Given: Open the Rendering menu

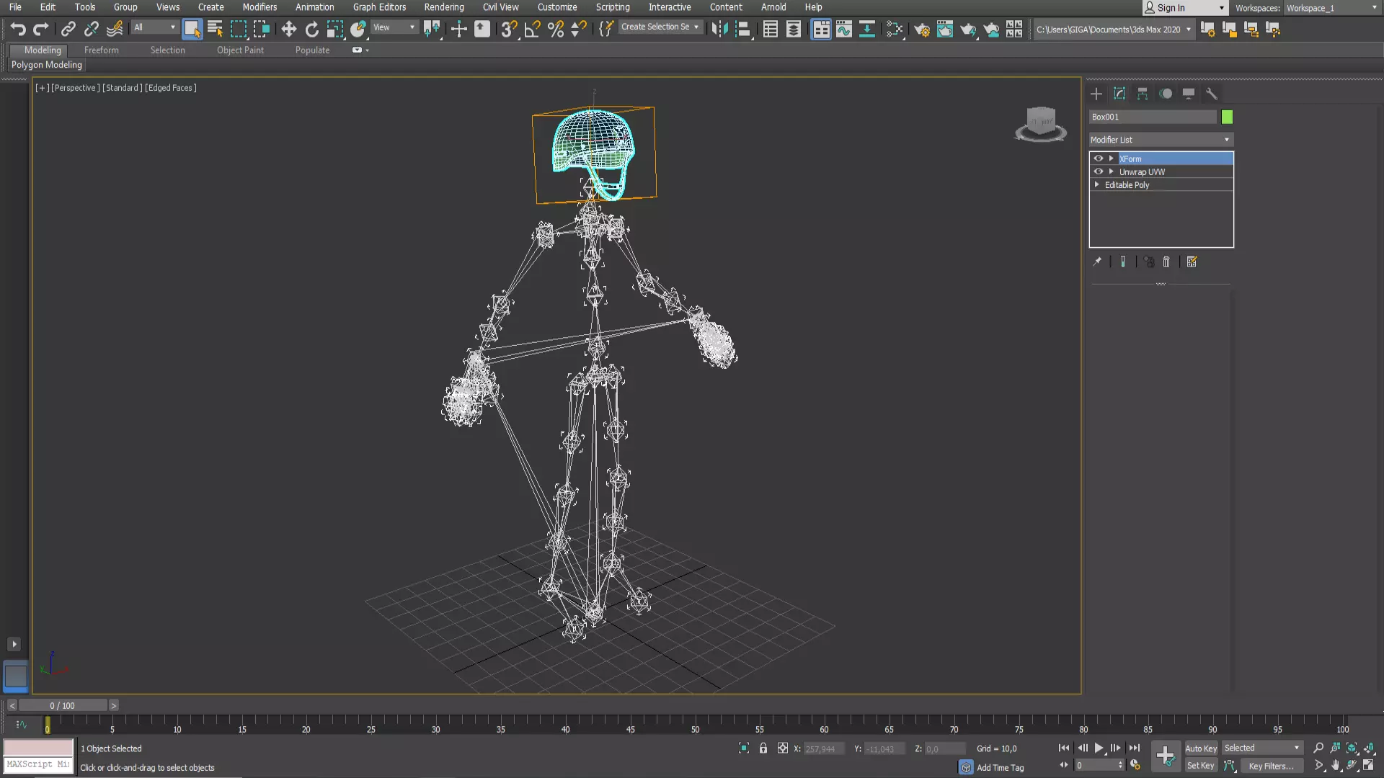Looking at the screenshot, I should point(444,7).
